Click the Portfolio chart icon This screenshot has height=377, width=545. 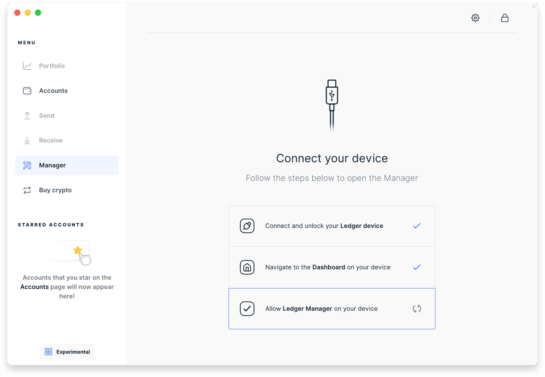tap(27, 66)
